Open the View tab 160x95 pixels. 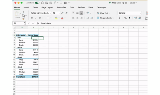pyautogui.click(x=90, y=7)
